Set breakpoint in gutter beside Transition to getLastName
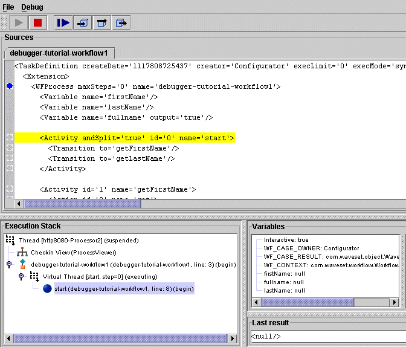 [10, 158]
